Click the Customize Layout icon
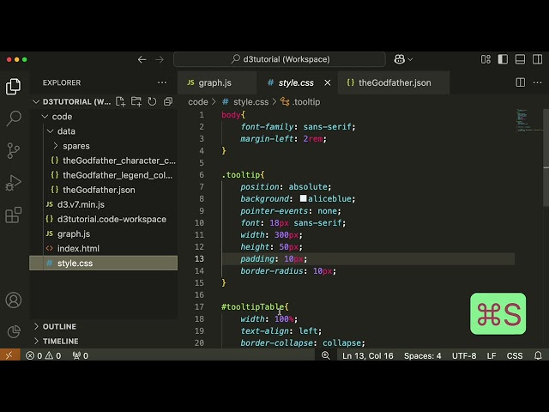 (486, 59)
